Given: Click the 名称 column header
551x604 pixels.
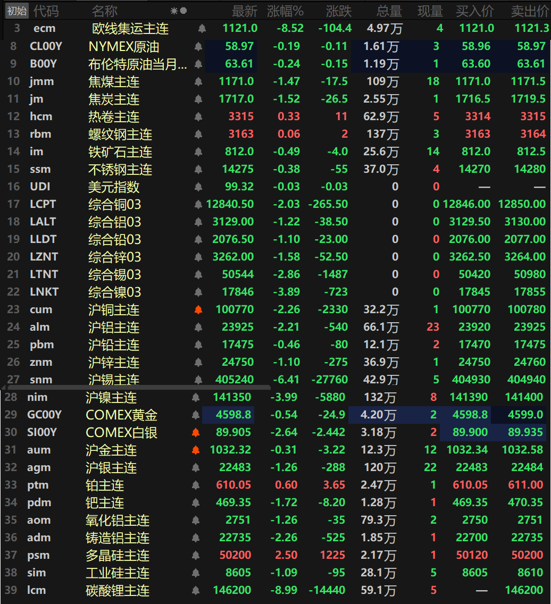Looking at the screenshot, I should (x=105, y=11).
